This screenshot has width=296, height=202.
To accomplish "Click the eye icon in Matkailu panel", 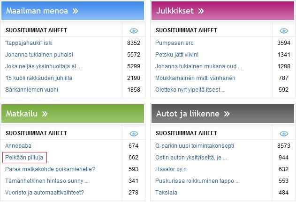I will click(134, 134).
